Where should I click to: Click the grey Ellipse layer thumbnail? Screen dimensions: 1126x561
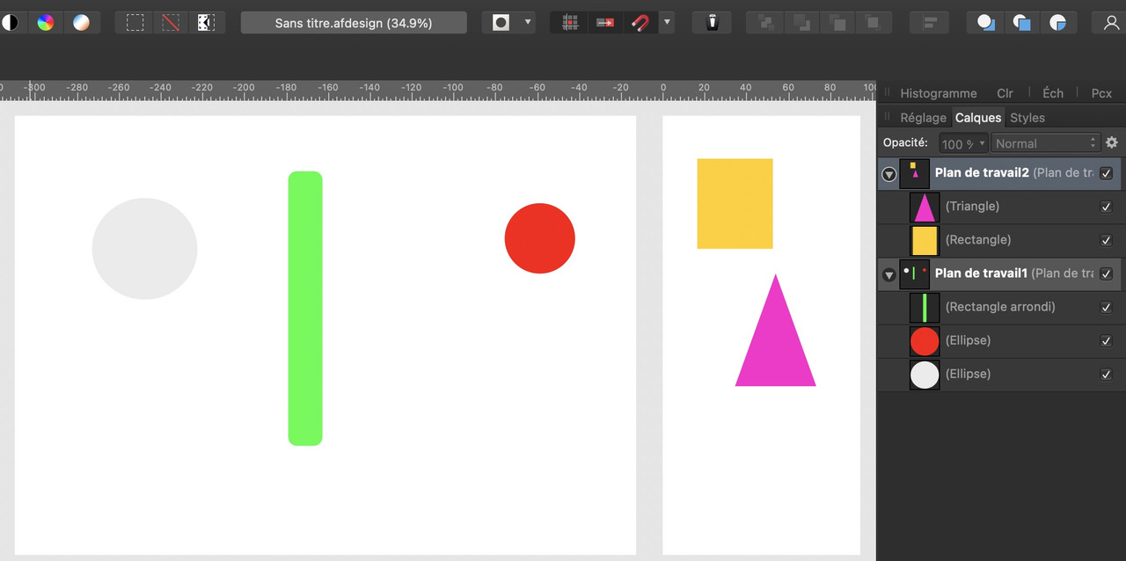click(x=925, y=375)
